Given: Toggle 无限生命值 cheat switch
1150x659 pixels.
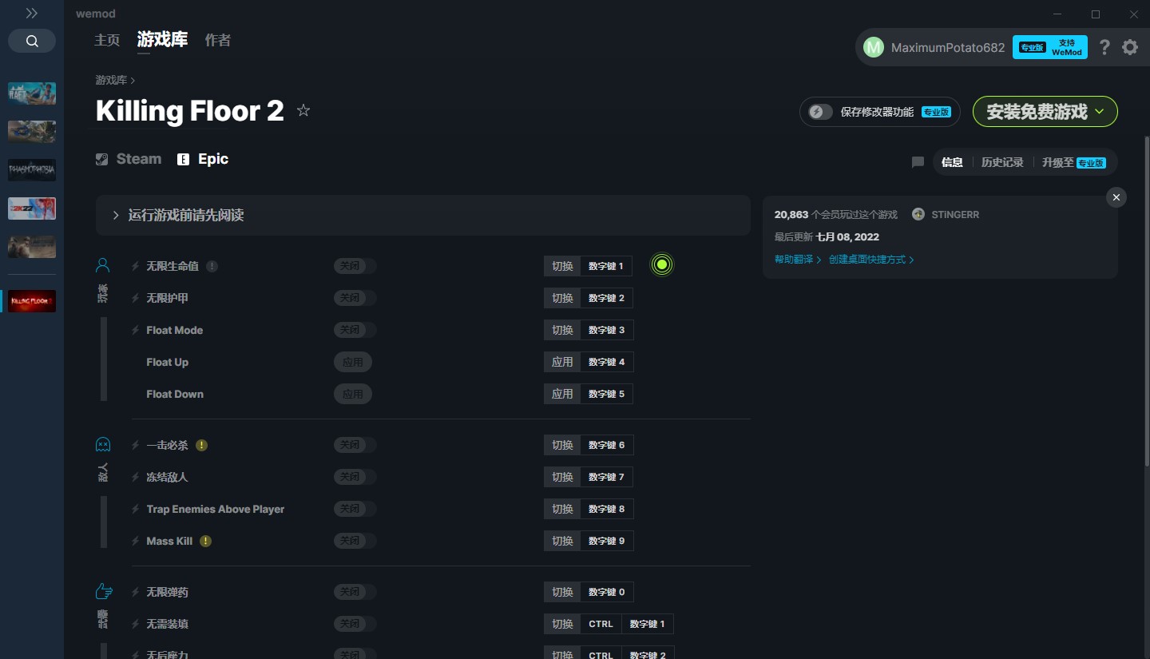Looking at the screenshot, I should pyautogui.click(x=355, y=266).
